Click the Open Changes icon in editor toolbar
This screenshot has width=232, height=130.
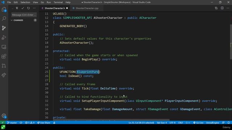tap(216, 8)
